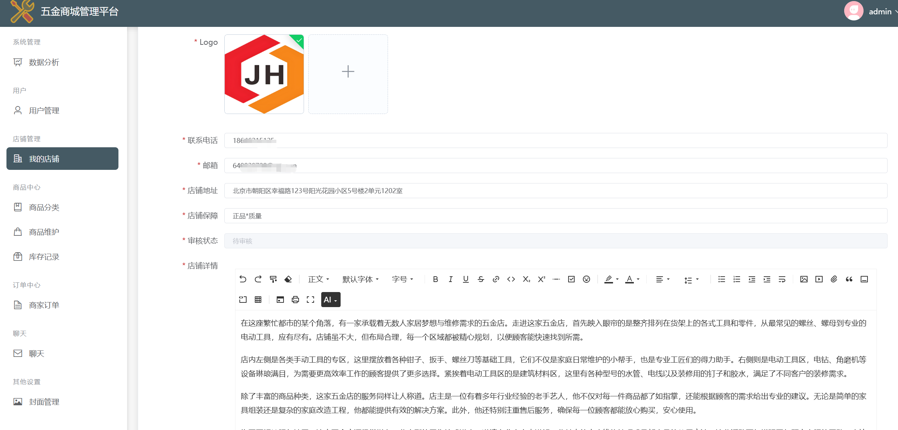Go to 商家订单 in the sidebar
The image size is (898, 430).
coord(44,305)
